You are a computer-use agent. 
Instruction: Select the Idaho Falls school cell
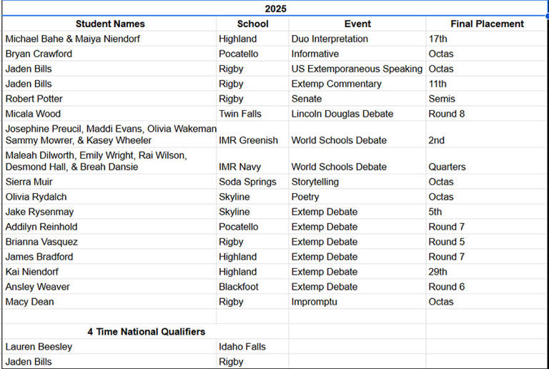point(252,347)
